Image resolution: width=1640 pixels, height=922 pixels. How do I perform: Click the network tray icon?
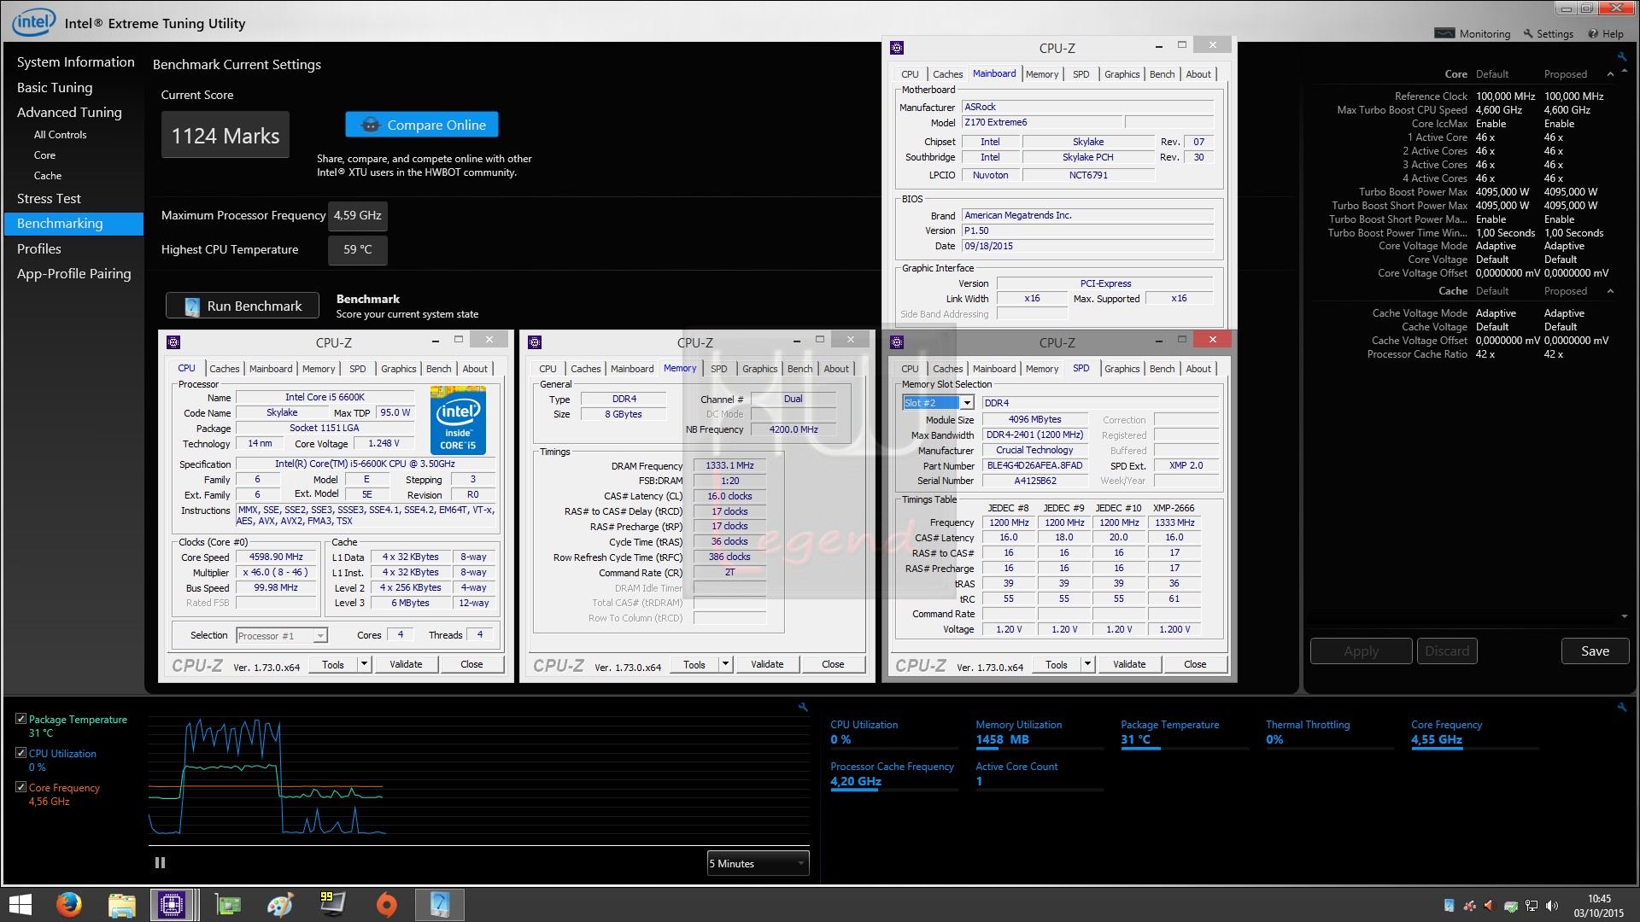click(1532, 906)
